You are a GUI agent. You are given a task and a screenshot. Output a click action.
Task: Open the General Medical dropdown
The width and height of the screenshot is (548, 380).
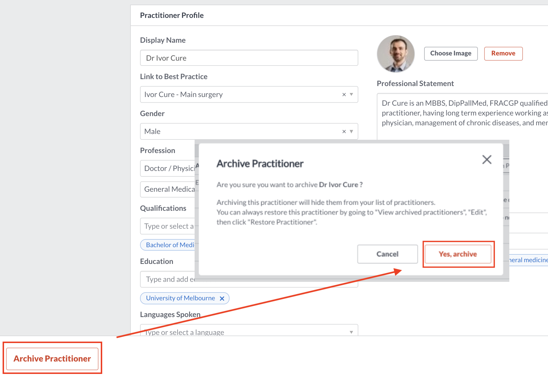tap(168, 189)
